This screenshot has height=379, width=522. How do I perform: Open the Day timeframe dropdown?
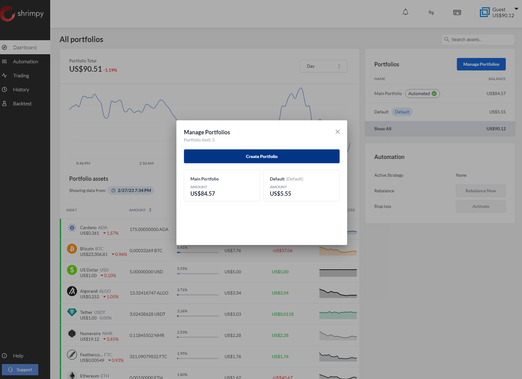point(323,66)
